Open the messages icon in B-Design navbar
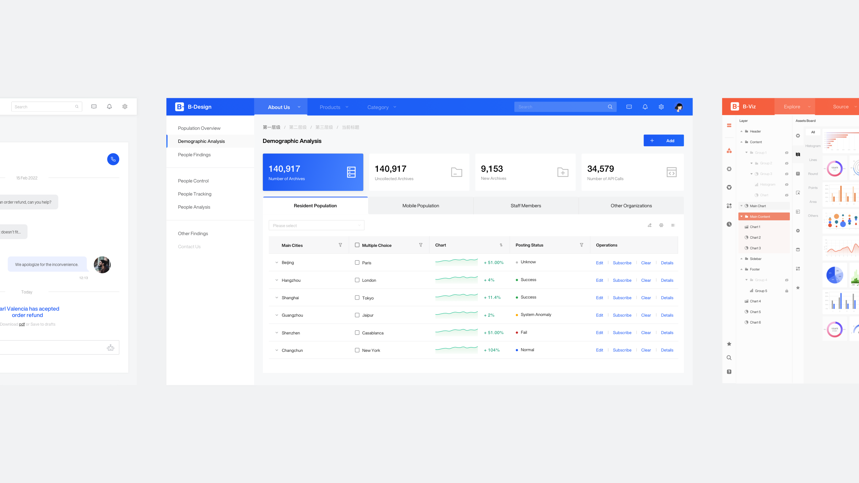The width and height of the screenshot is (859, 483). 628,107
